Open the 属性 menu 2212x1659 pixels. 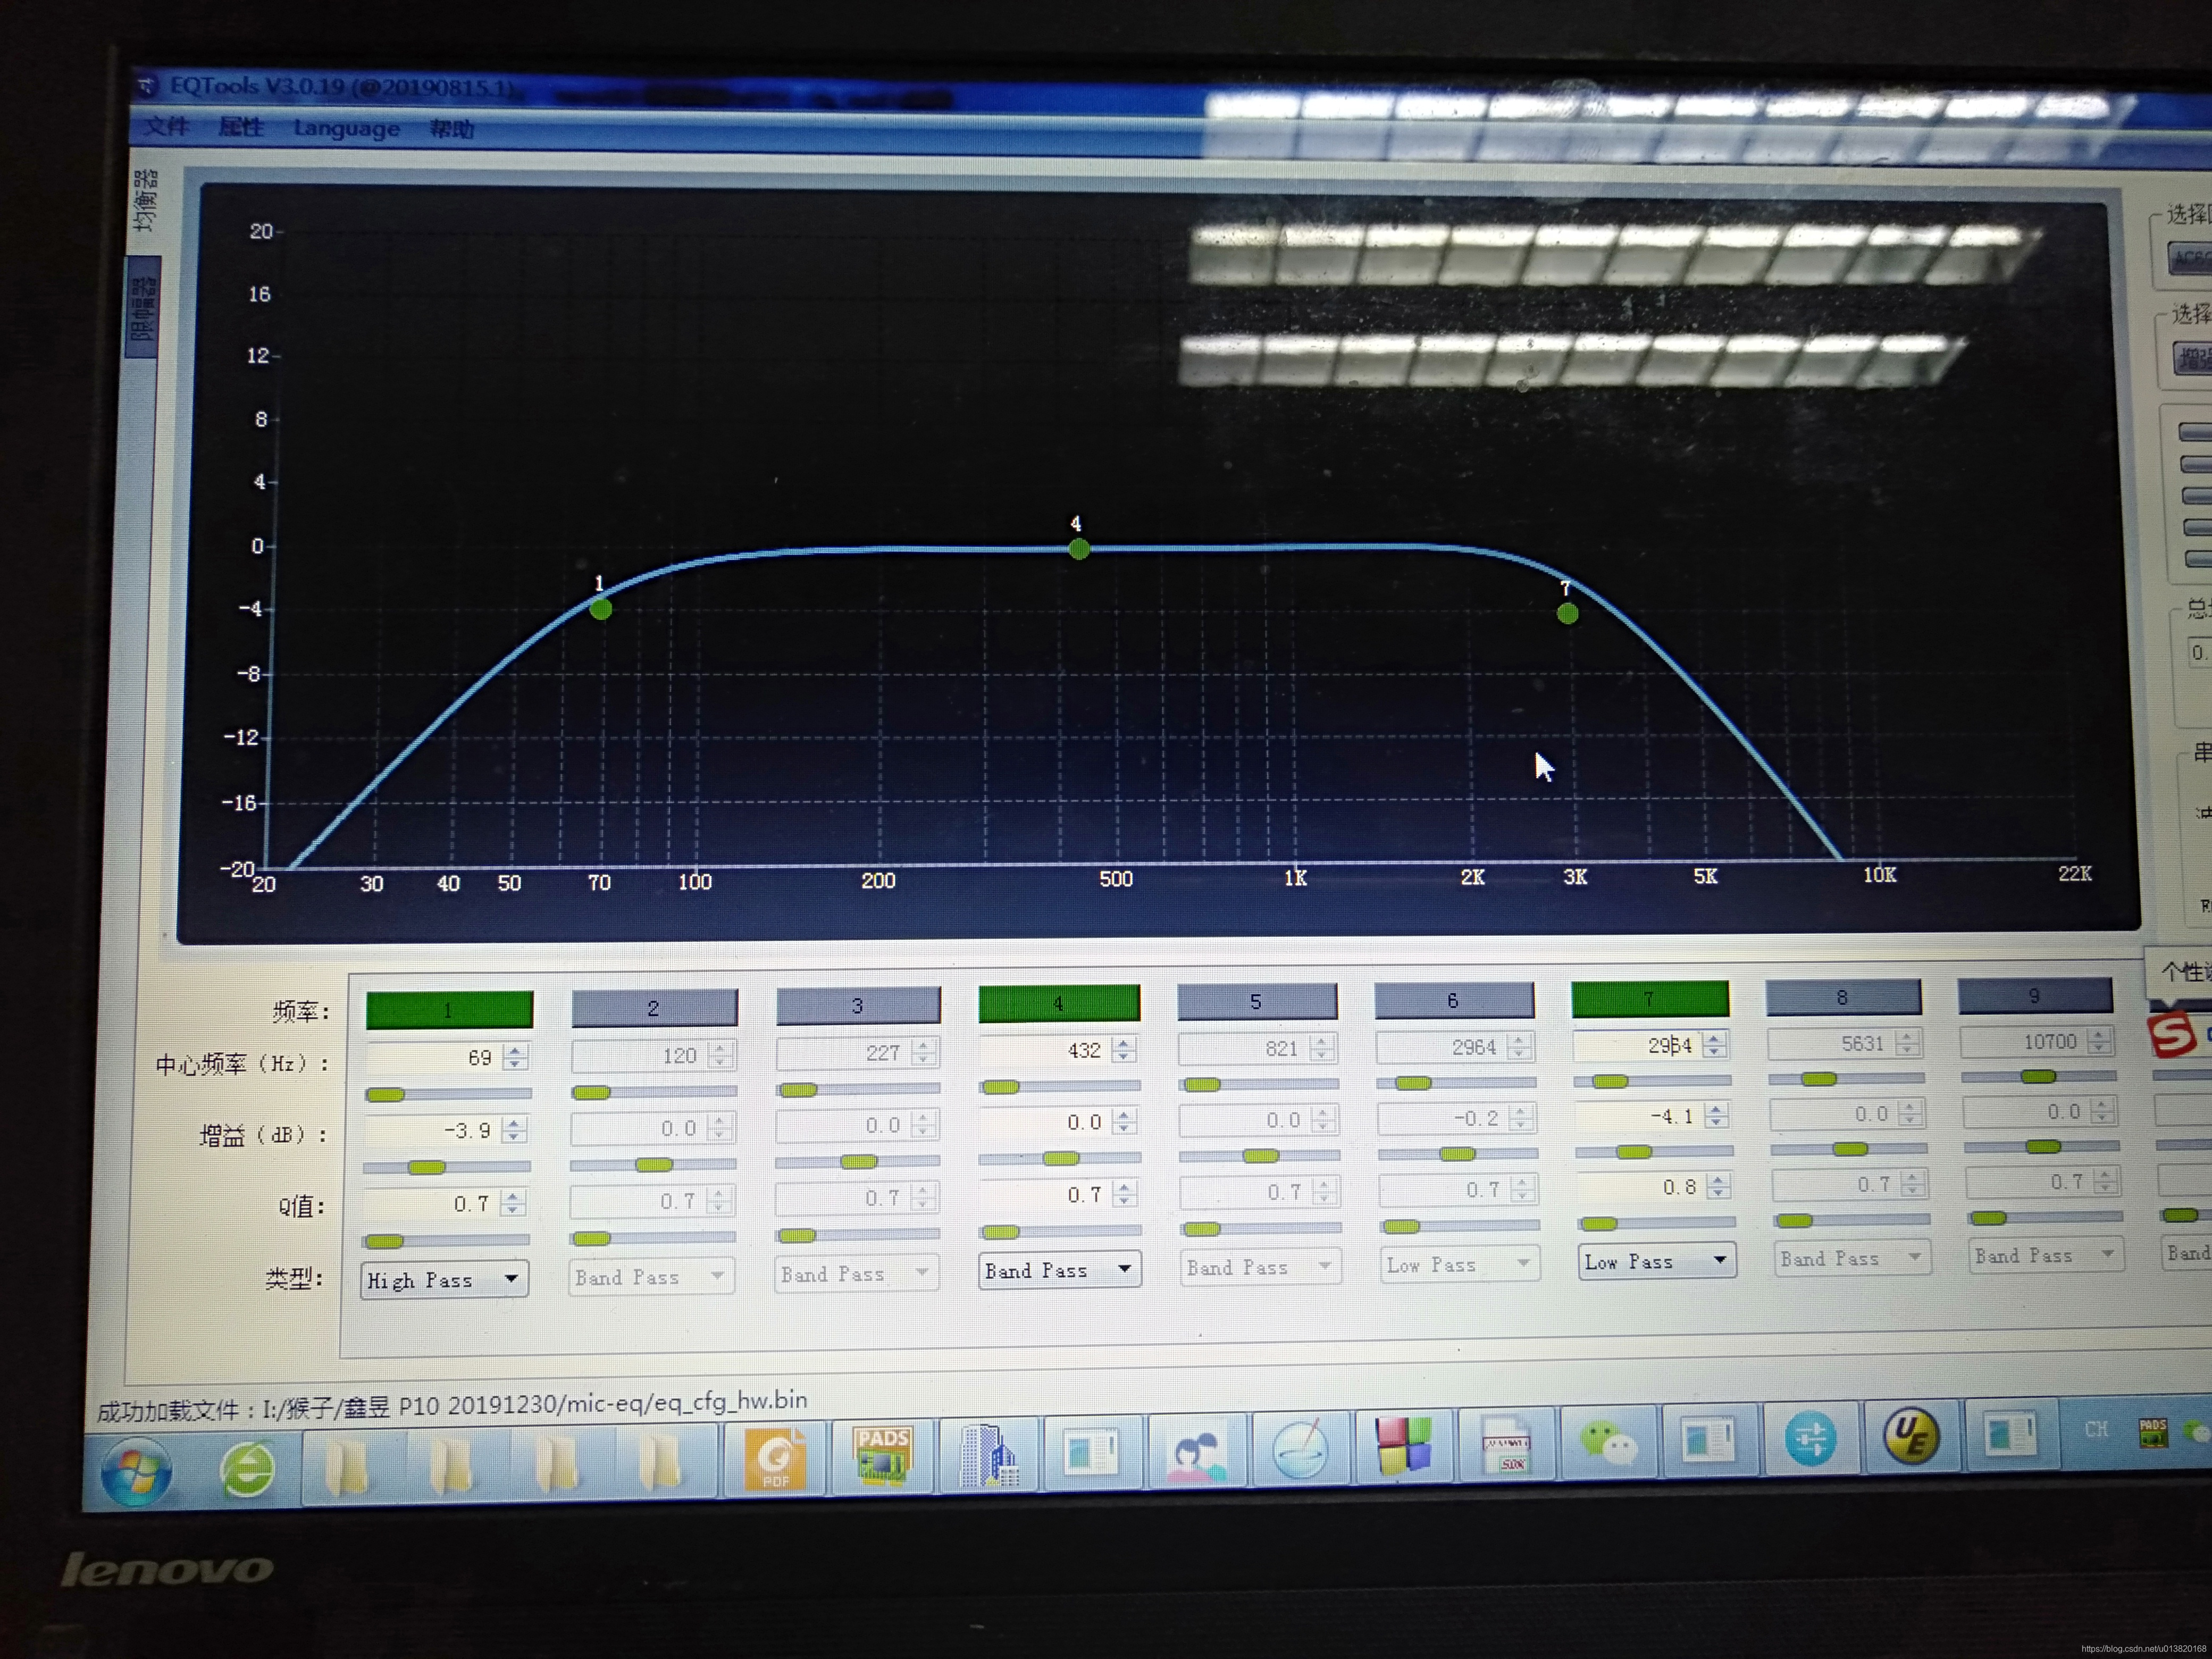pos(241,127)
